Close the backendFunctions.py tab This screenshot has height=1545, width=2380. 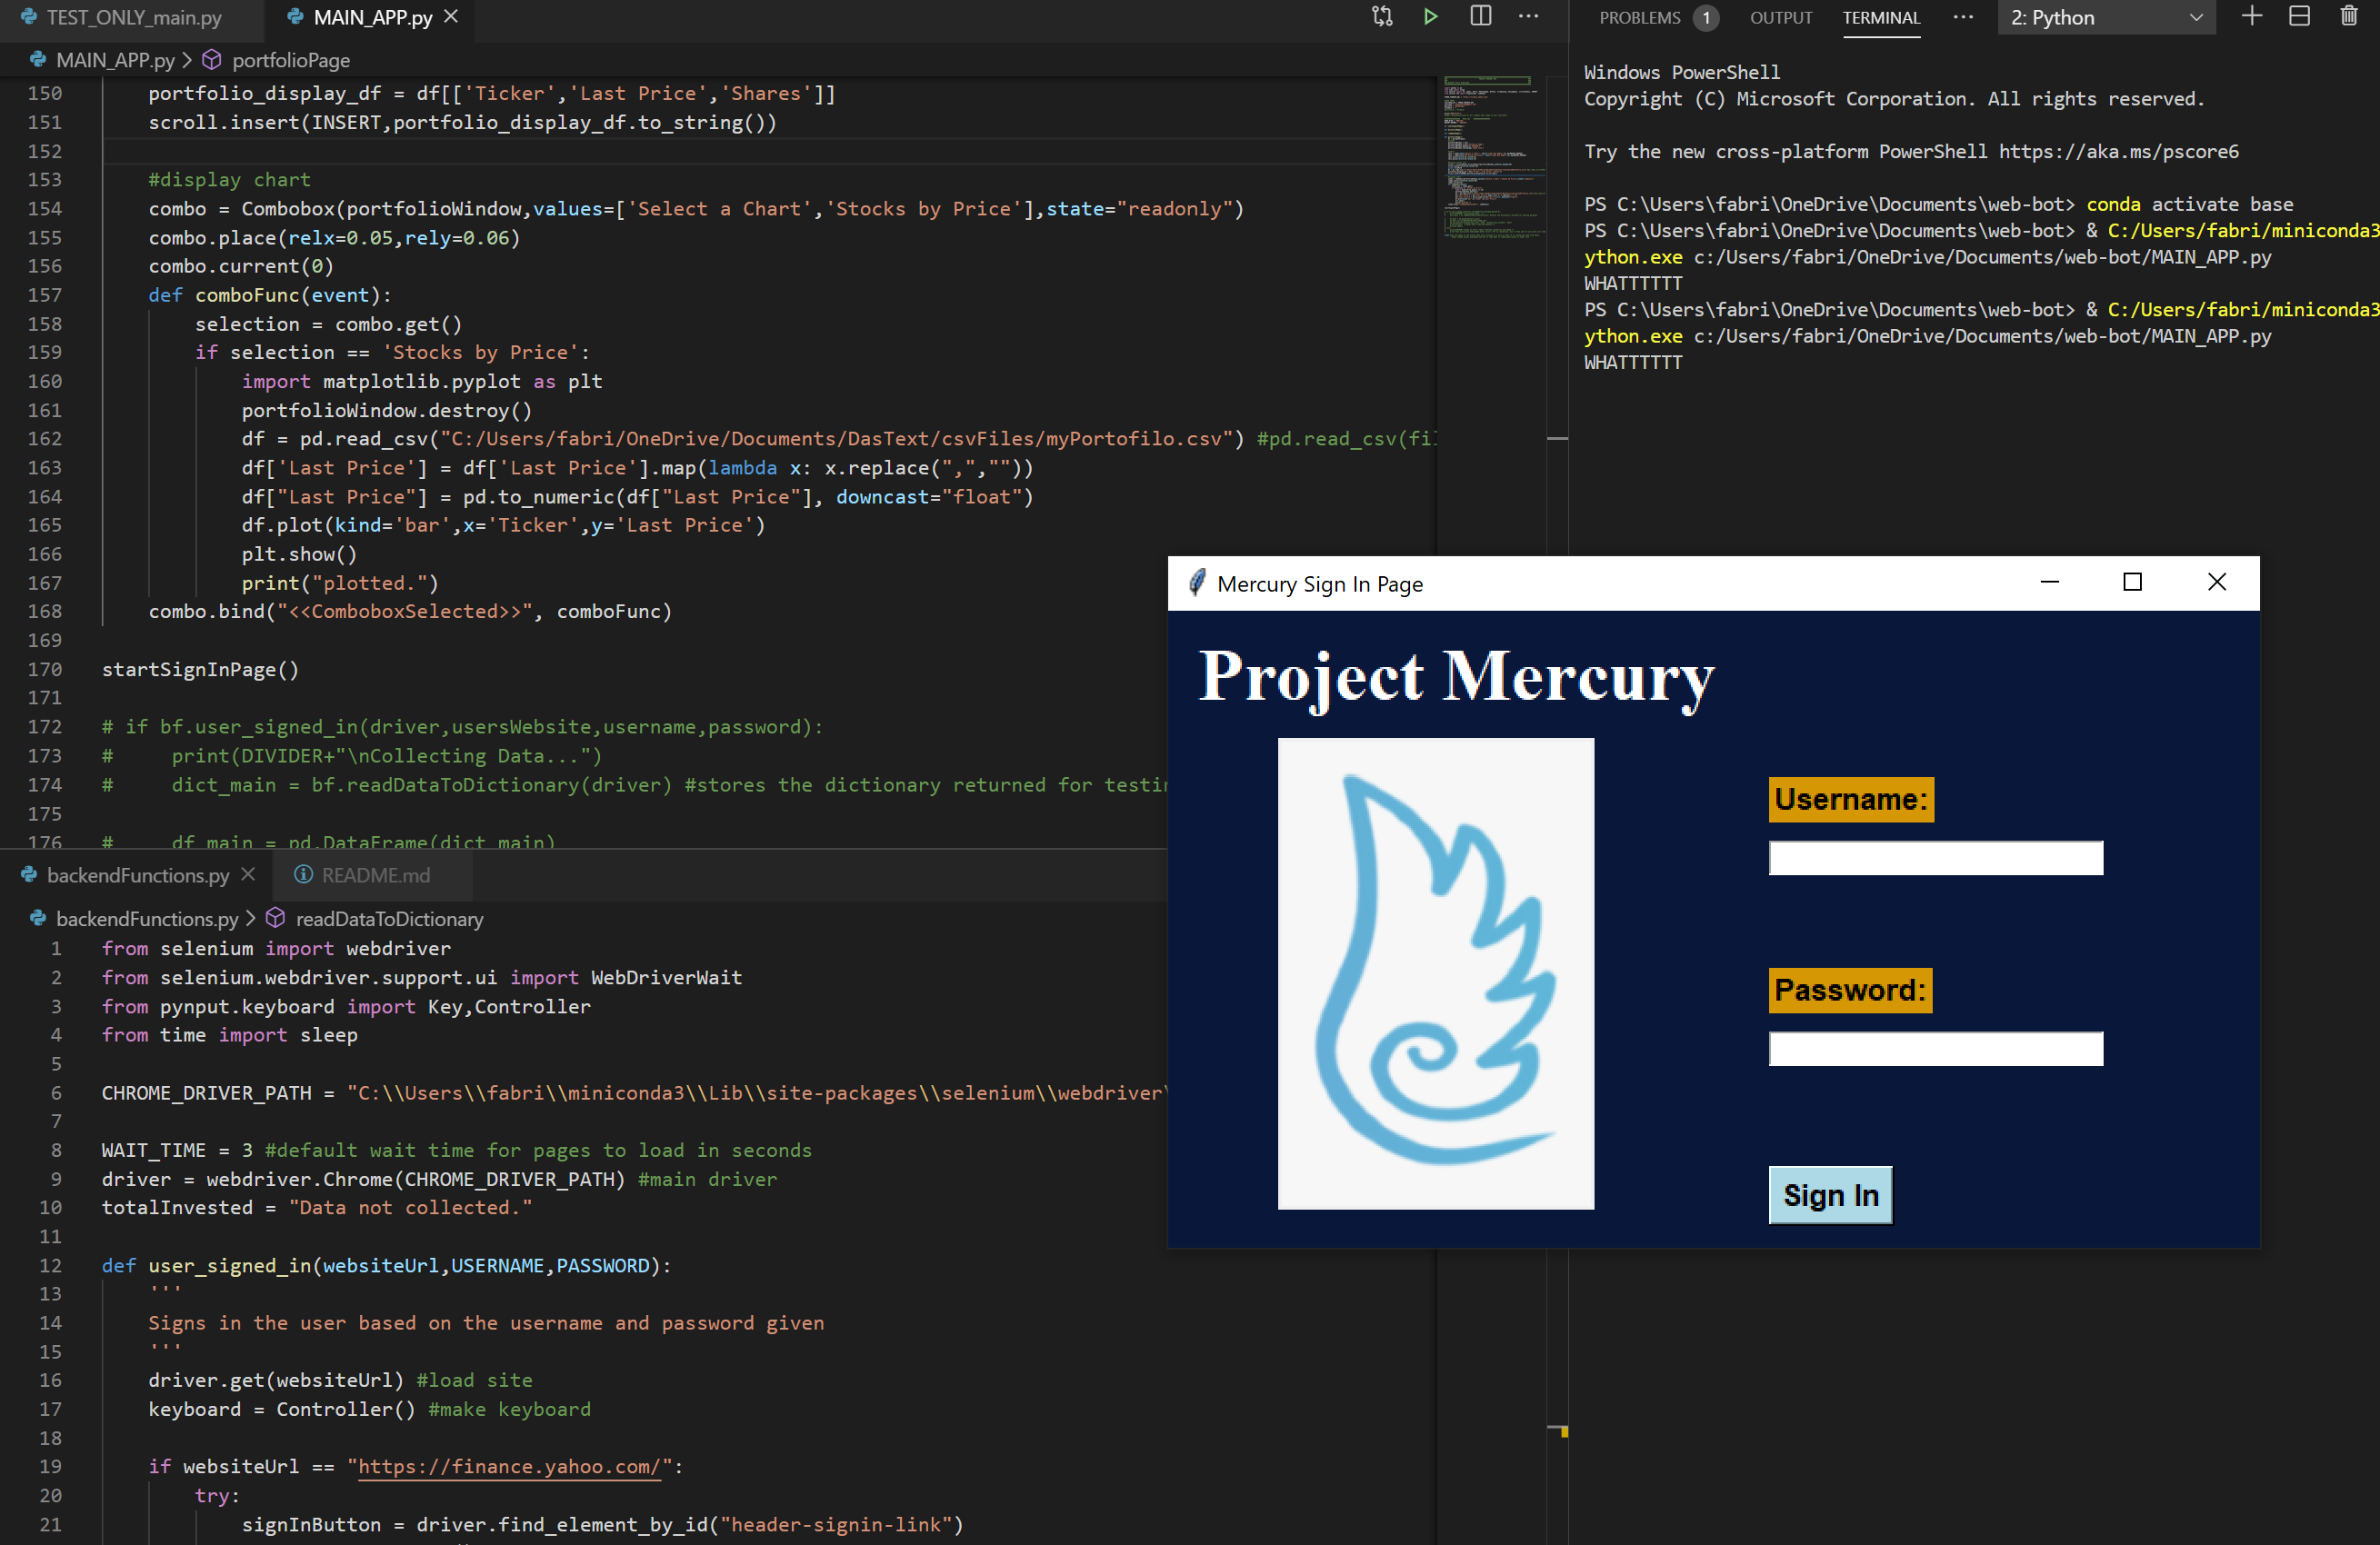tap(248, 874)
